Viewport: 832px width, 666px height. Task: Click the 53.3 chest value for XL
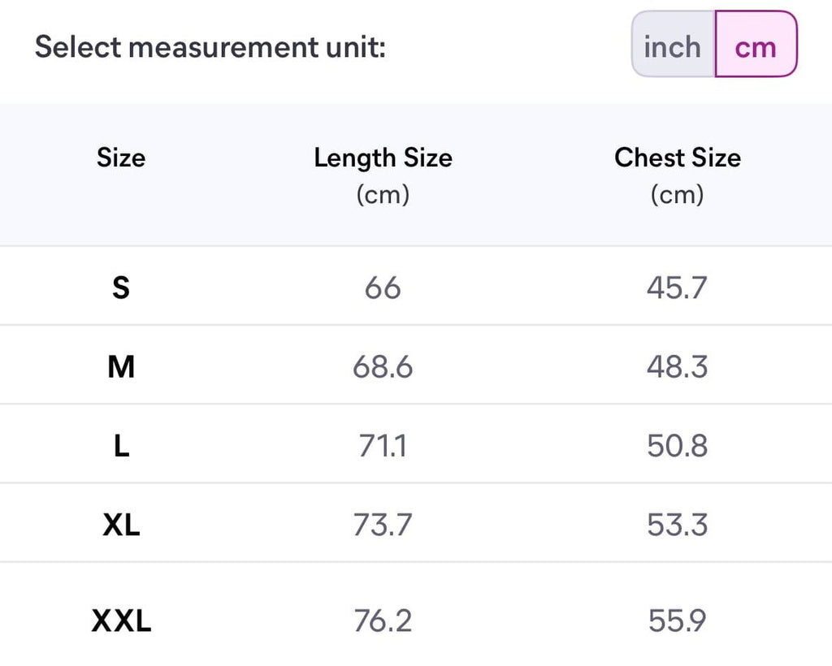click(677, 525)
